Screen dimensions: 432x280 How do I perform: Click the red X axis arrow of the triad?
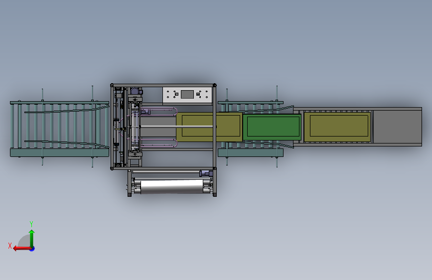(22, 249)
